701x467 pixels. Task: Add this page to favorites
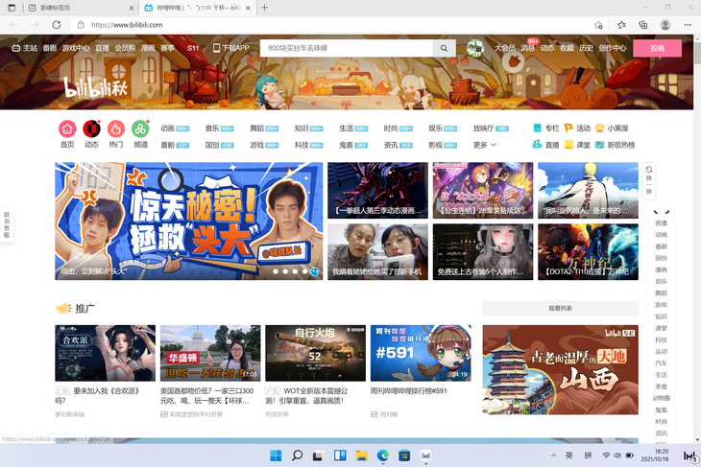tap(598, 25)
